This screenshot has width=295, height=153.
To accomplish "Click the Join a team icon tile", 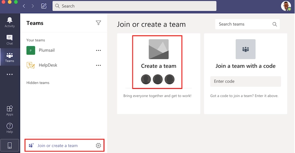I will pos(246,49).
